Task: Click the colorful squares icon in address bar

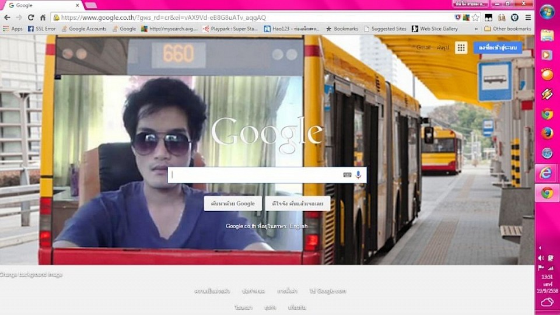Action: [466, 17]
